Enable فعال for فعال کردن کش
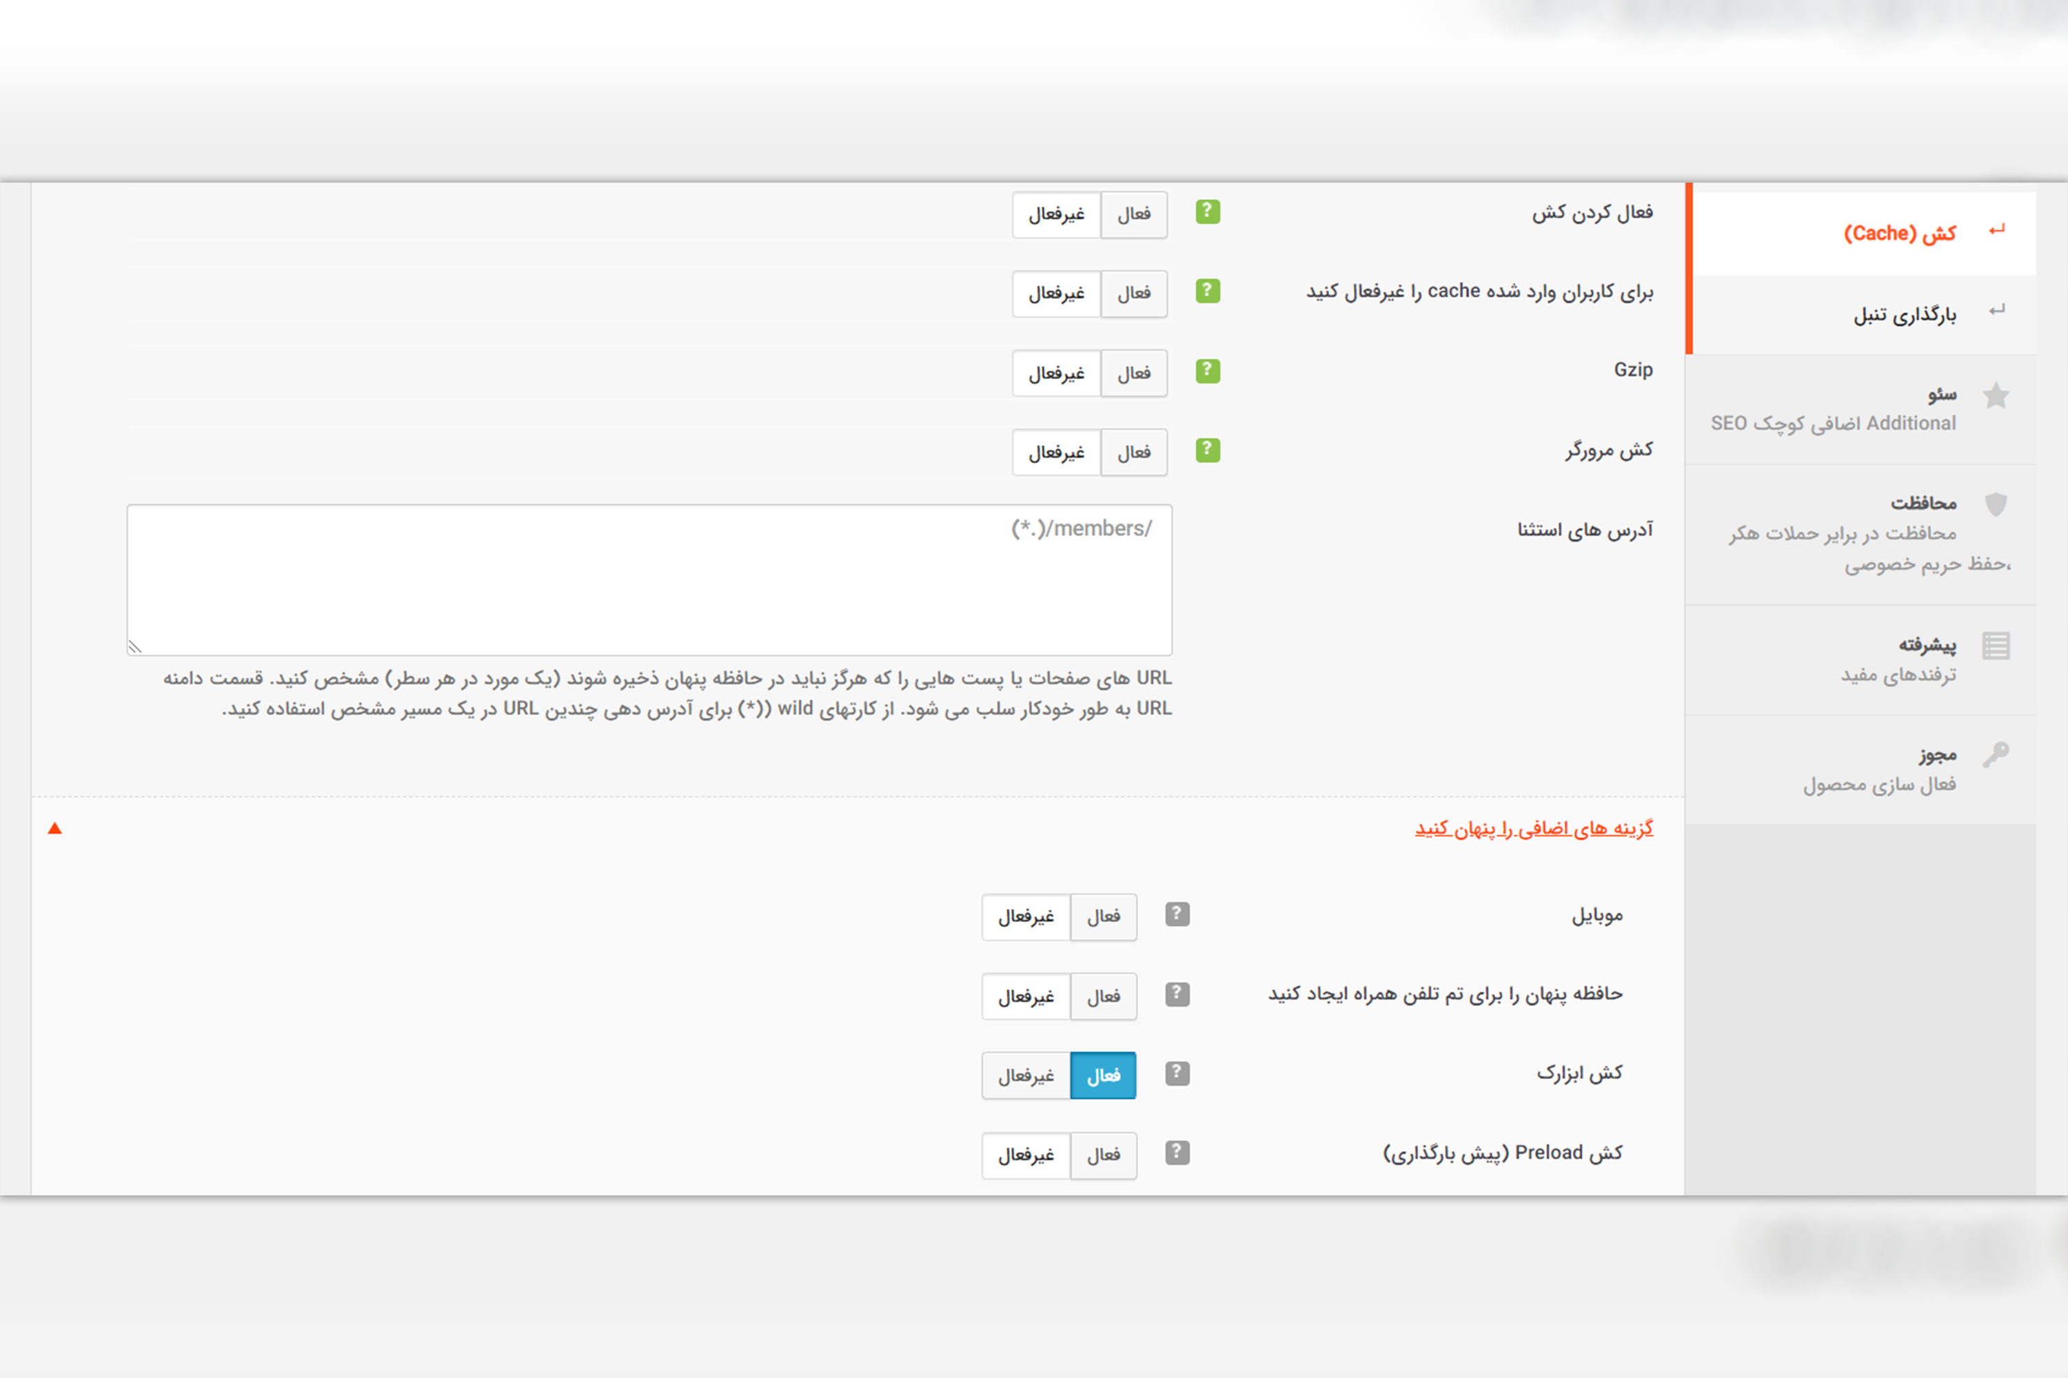 1133,214
